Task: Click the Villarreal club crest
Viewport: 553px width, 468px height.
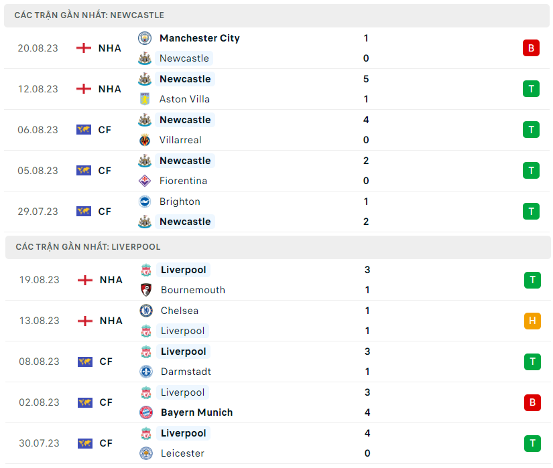Action: pos(145,140)
